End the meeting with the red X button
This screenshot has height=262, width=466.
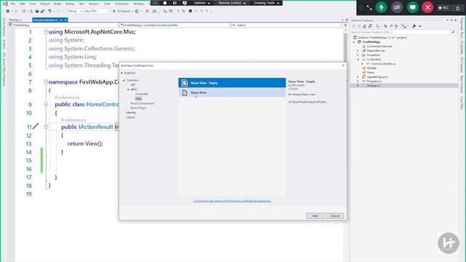coord(427,7)
